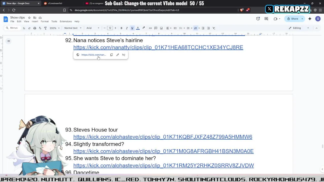Viewport: 324px width, 182px height.
Task: Open the Edit menu
Action: click(19, 21)
